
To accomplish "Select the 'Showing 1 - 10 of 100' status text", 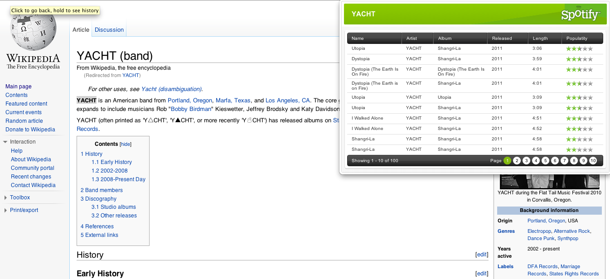I will (x=375, y=161).
